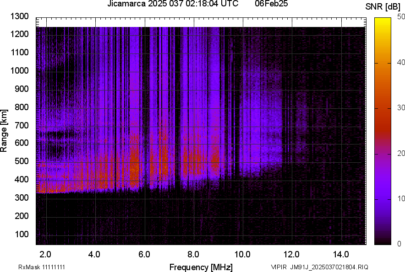The image size is (405, 272).
Task: Click the 20 tick label on the colorbar
Action: coord(400,154)
